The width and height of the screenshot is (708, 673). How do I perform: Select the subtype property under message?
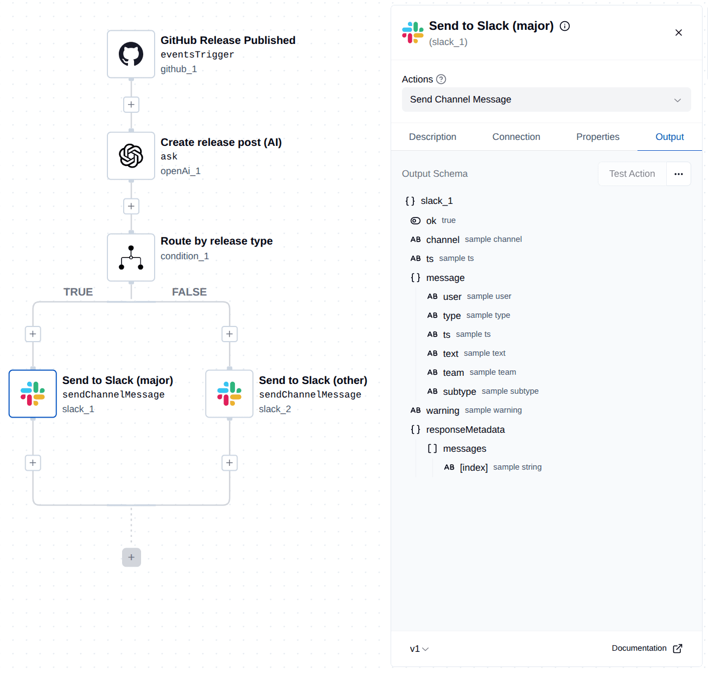point(460,392)
